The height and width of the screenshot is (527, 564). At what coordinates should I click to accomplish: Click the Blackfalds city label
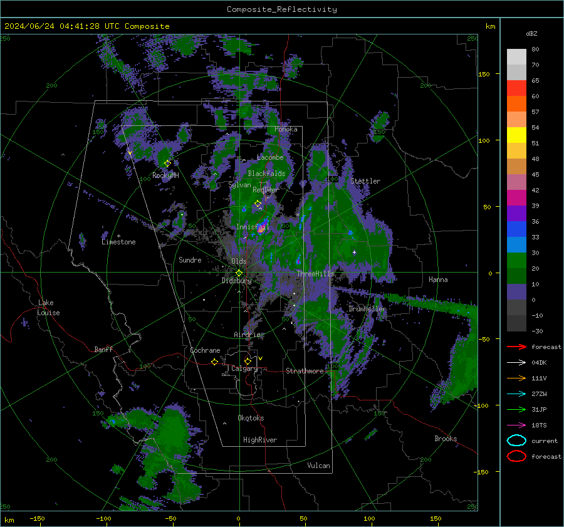point(266,174)
